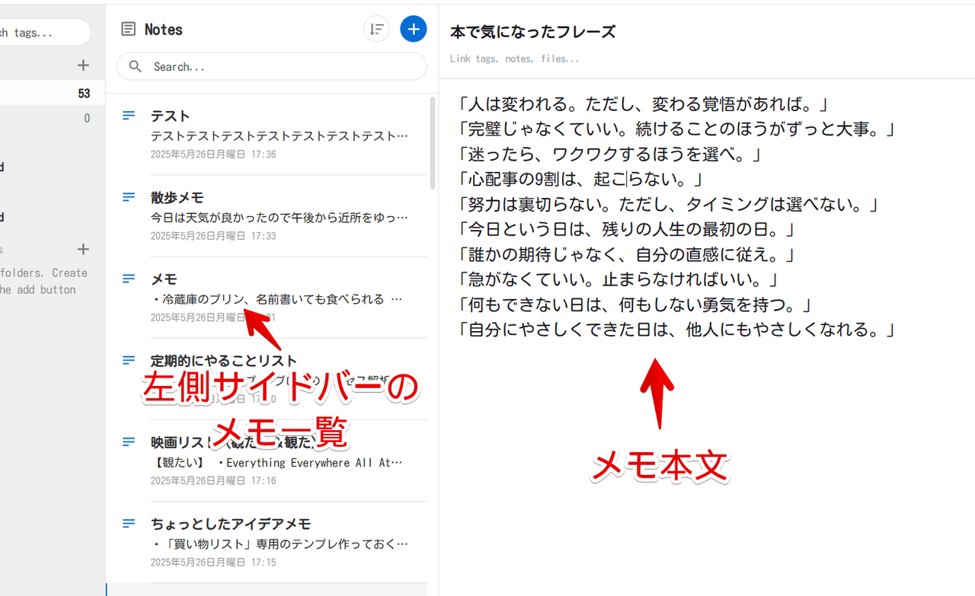Click the plus icon above the 53 count
975x596 pixels.
pos(83,65)
